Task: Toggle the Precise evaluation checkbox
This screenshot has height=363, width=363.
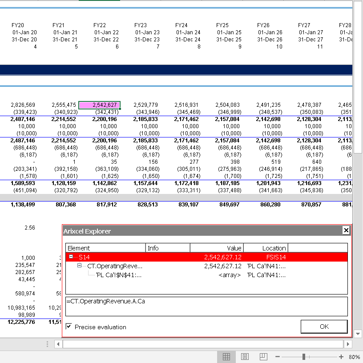Action: coord(69,327)
